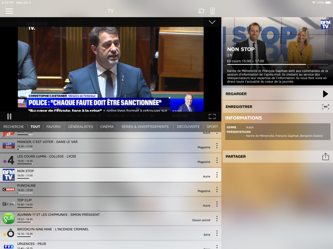Open the hamburger menu
The image size is (333, 249).
point(9,11)
